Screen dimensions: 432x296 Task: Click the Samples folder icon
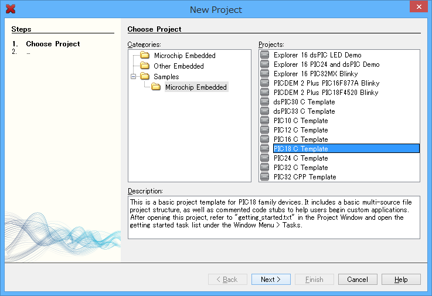[145, 77]
